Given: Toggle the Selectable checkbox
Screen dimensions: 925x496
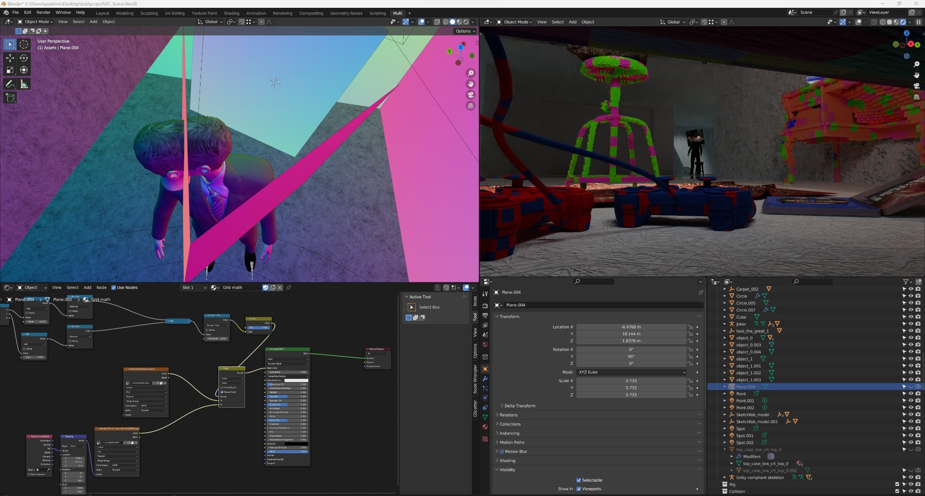Looking at the screenshot, I should [x=579, y=480].
